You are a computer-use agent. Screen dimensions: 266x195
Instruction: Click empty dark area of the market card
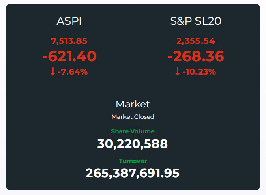tap(43, 136)
